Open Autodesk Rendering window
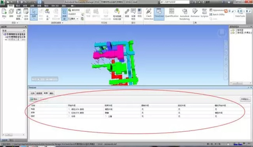The height and width of the screenshot is (147, 253). (184, 14)
